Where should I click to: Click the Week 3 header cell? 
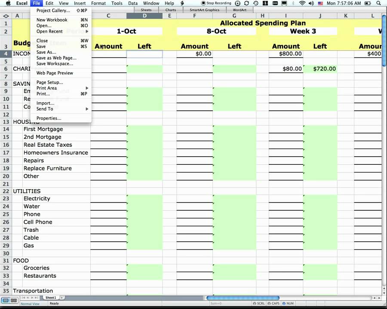303,31
